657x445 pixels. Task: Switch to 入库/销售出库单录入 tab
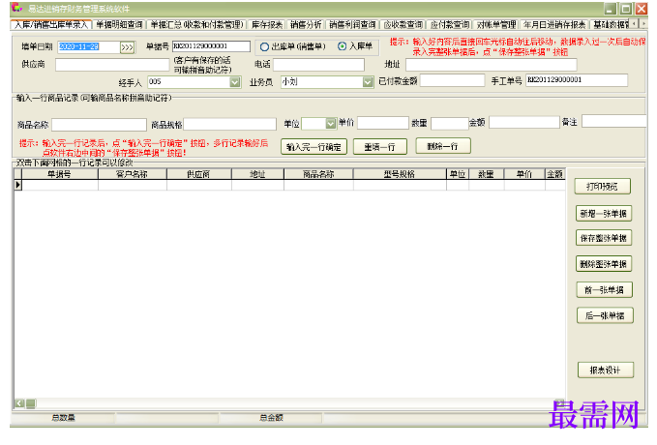click(x=50, y=25)
